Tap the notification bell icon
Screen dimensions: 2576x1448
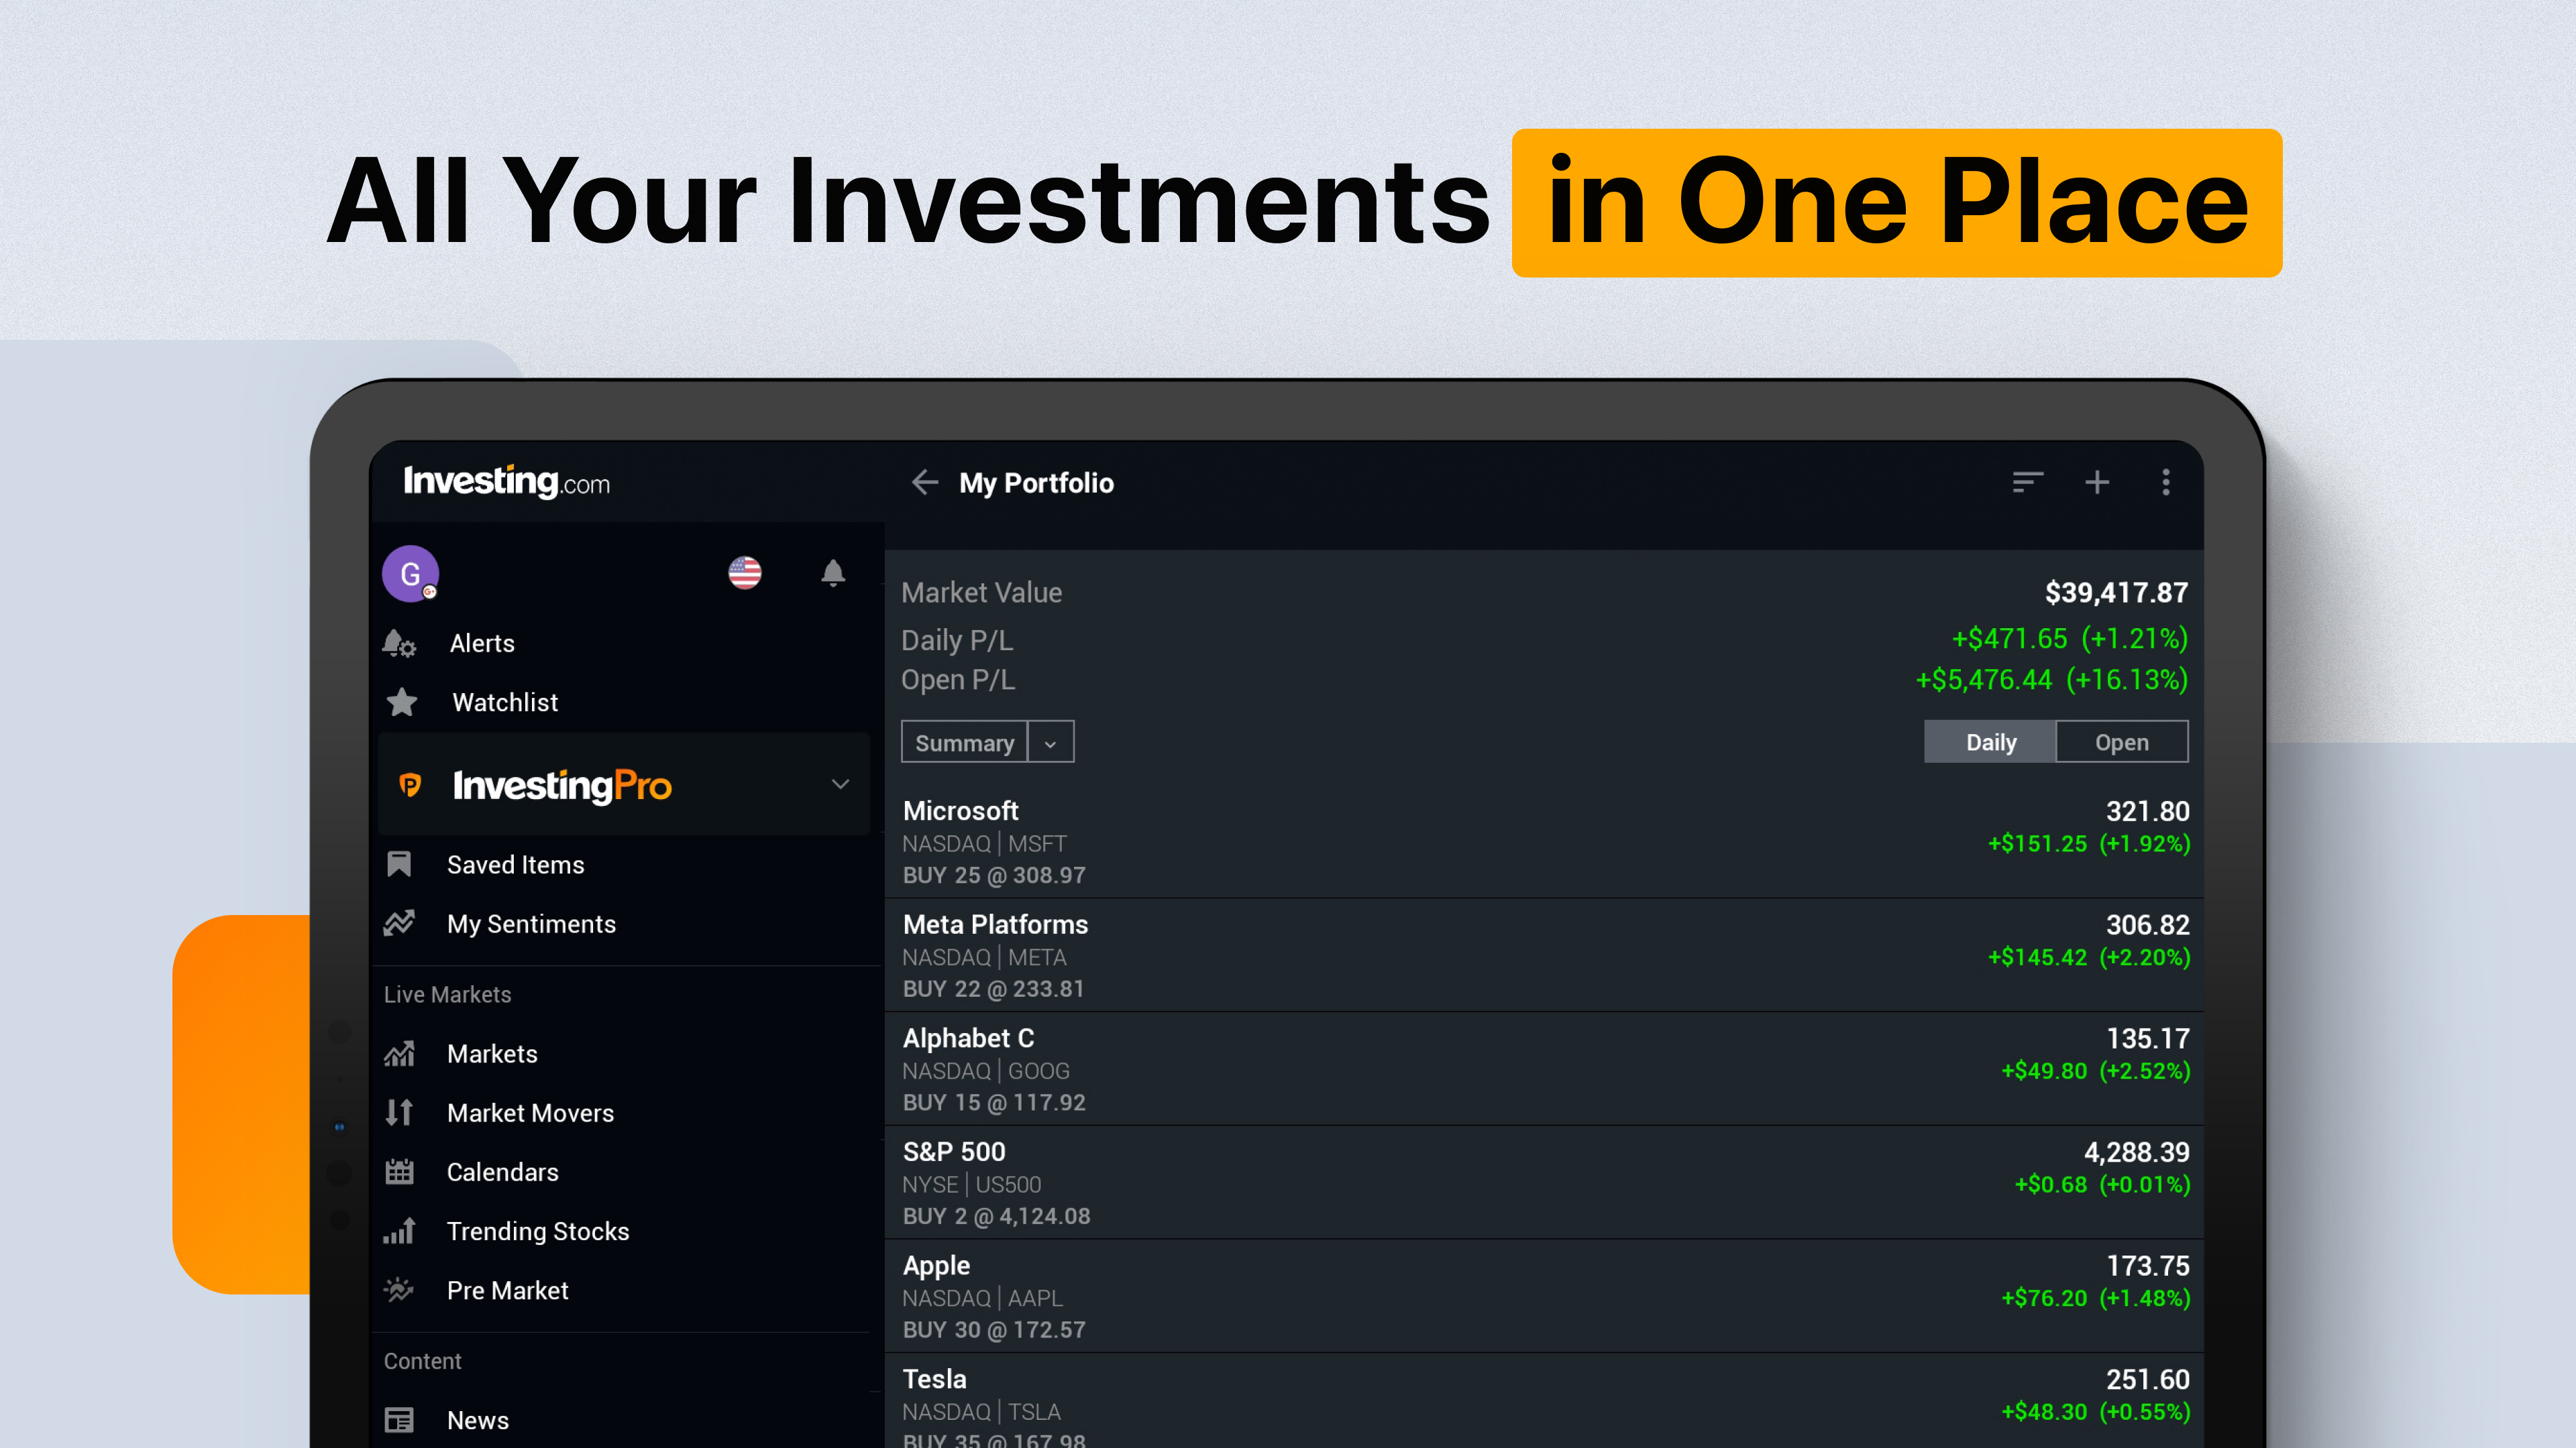tap(833, 572)
